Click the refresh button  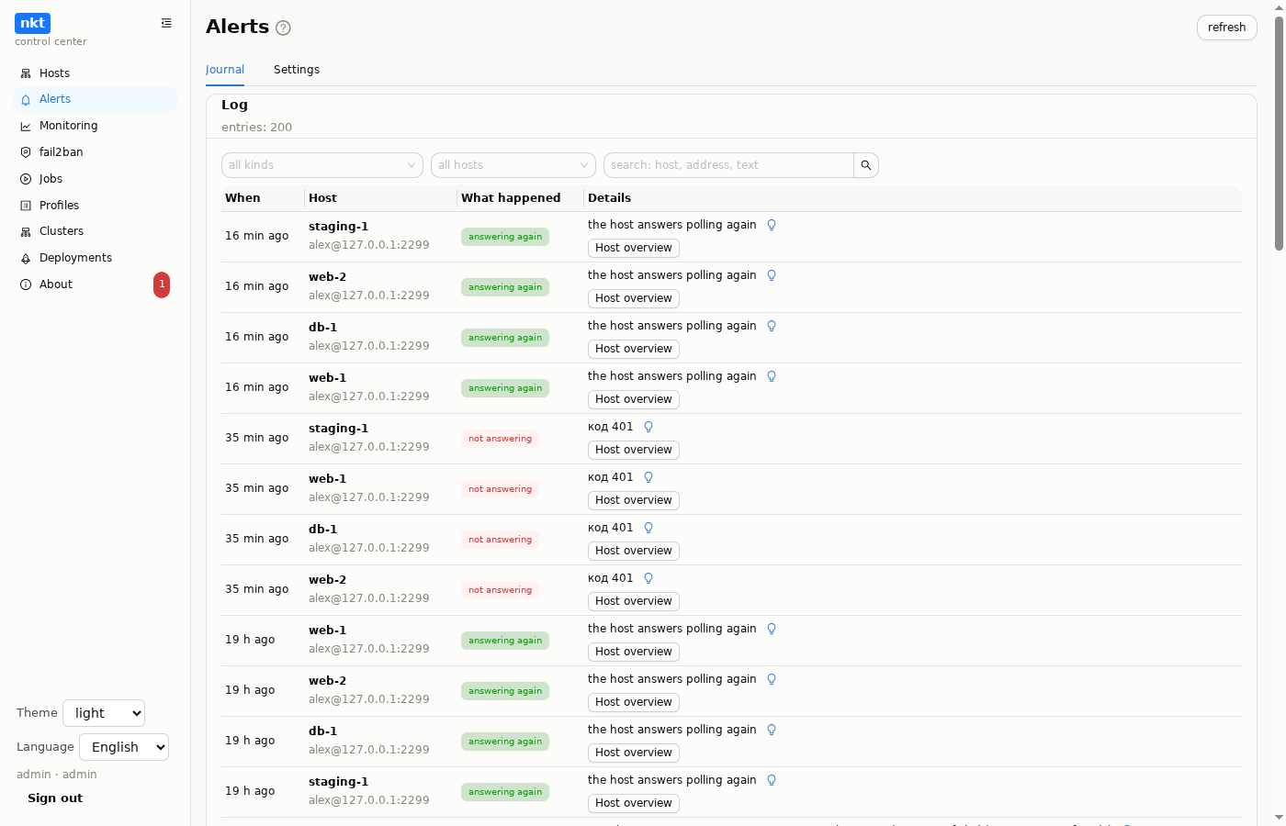[1227, 28]
